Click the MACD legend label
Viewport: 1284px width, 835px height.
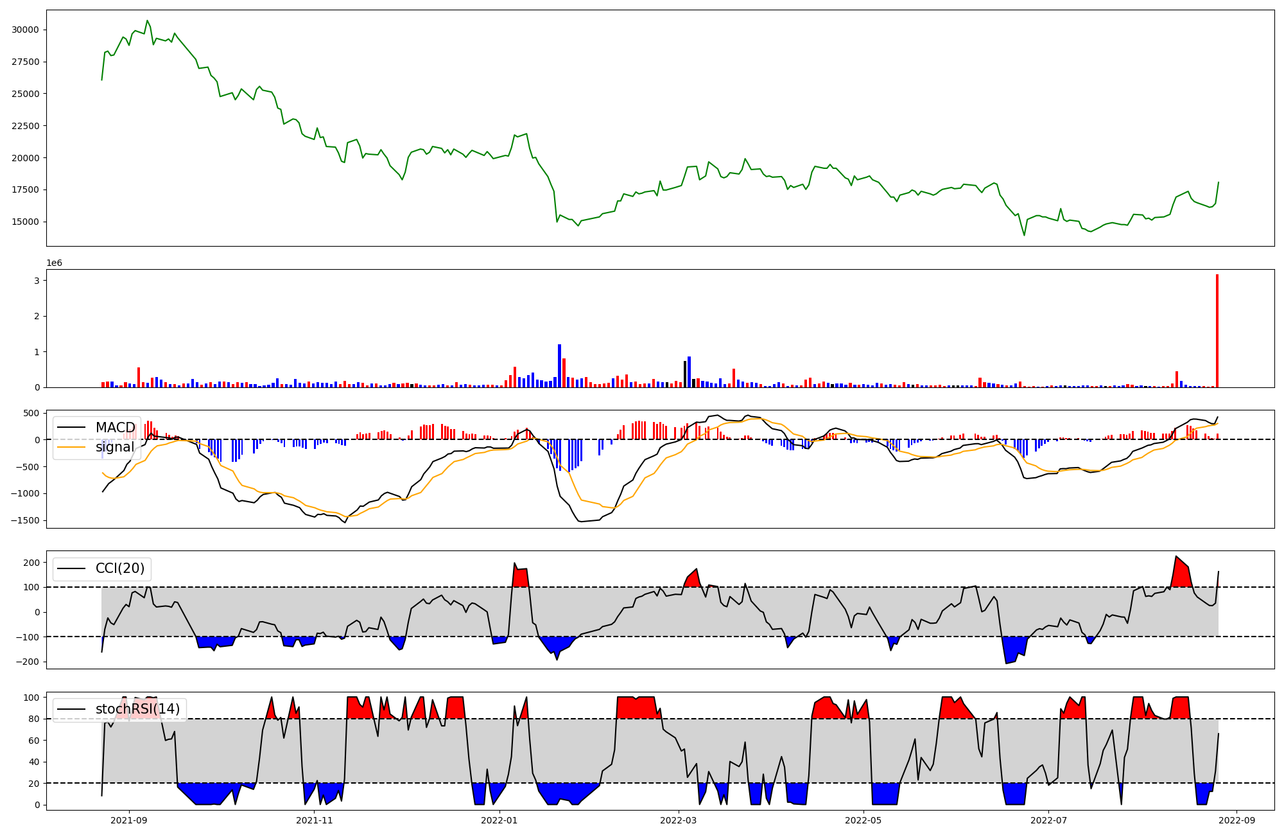pos(115,428)
